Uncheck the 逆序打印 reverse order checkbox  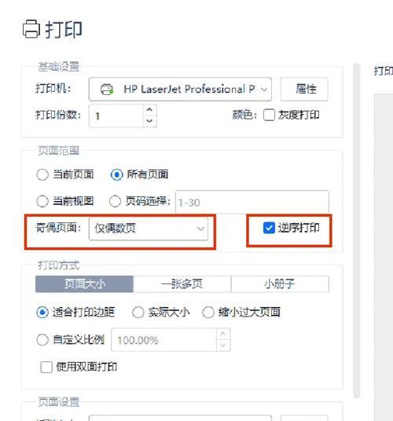click(x=269, y=228)
